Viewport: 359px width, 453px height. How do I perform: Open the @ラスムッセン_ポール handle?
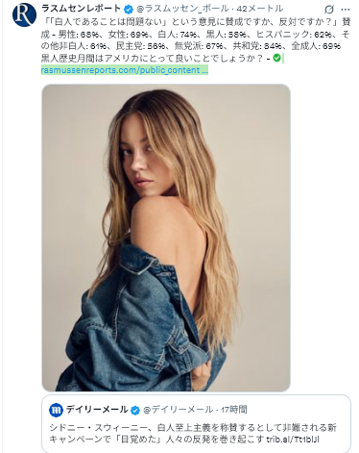tap(182, 9)
